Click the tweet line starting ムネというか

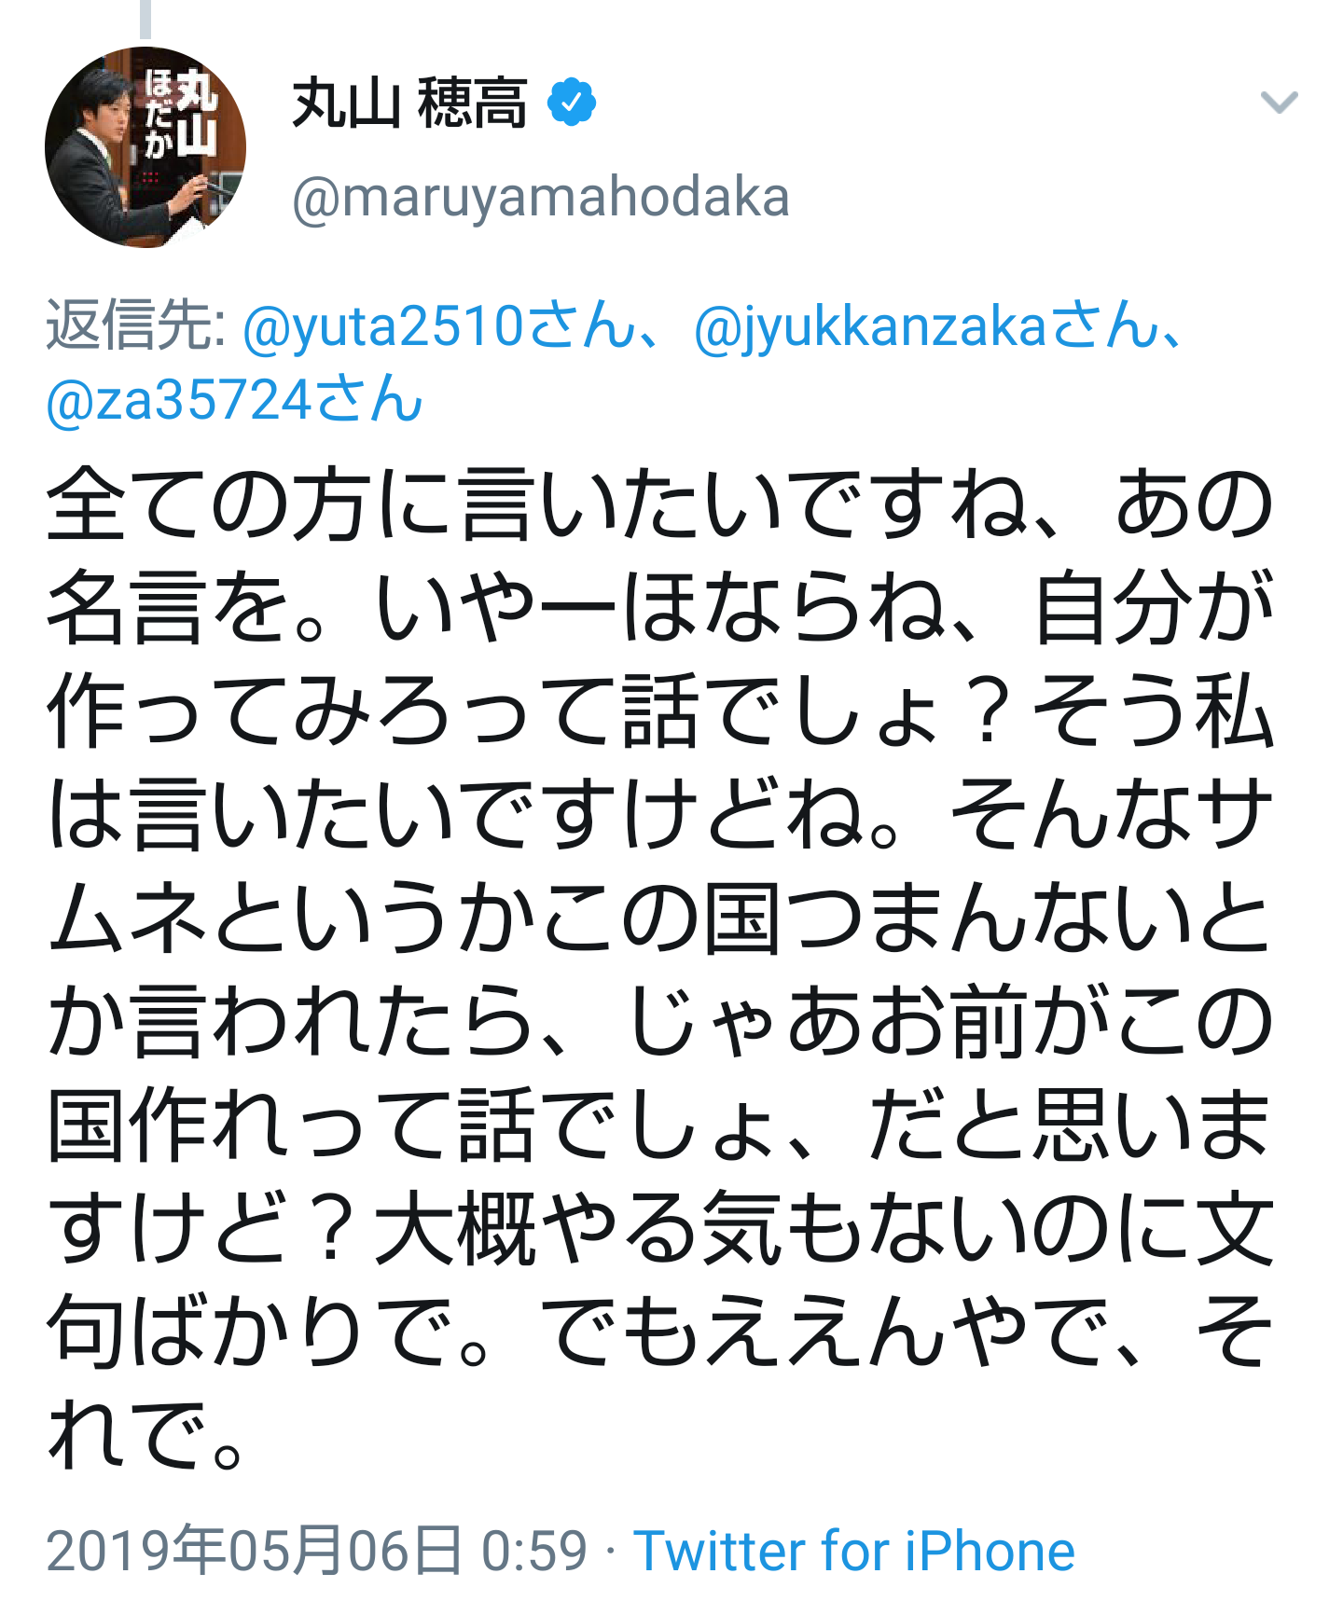(x=660, y=918)
